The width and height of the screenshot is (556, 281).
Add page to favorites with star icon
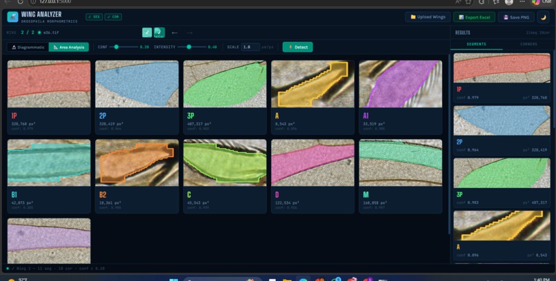pos(468,2)
